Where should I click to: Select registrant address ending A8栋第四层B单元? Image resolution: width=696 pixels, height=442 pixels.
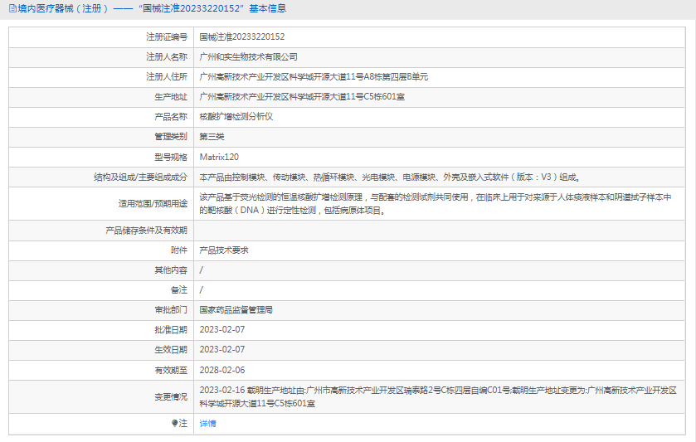314,77
